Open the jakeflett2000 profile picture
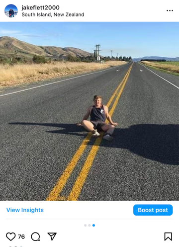 coord(11,11)
